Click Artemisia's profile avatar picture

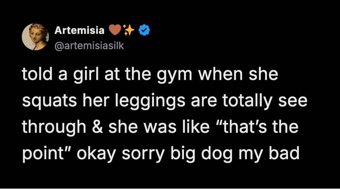(x=35, y=37)
